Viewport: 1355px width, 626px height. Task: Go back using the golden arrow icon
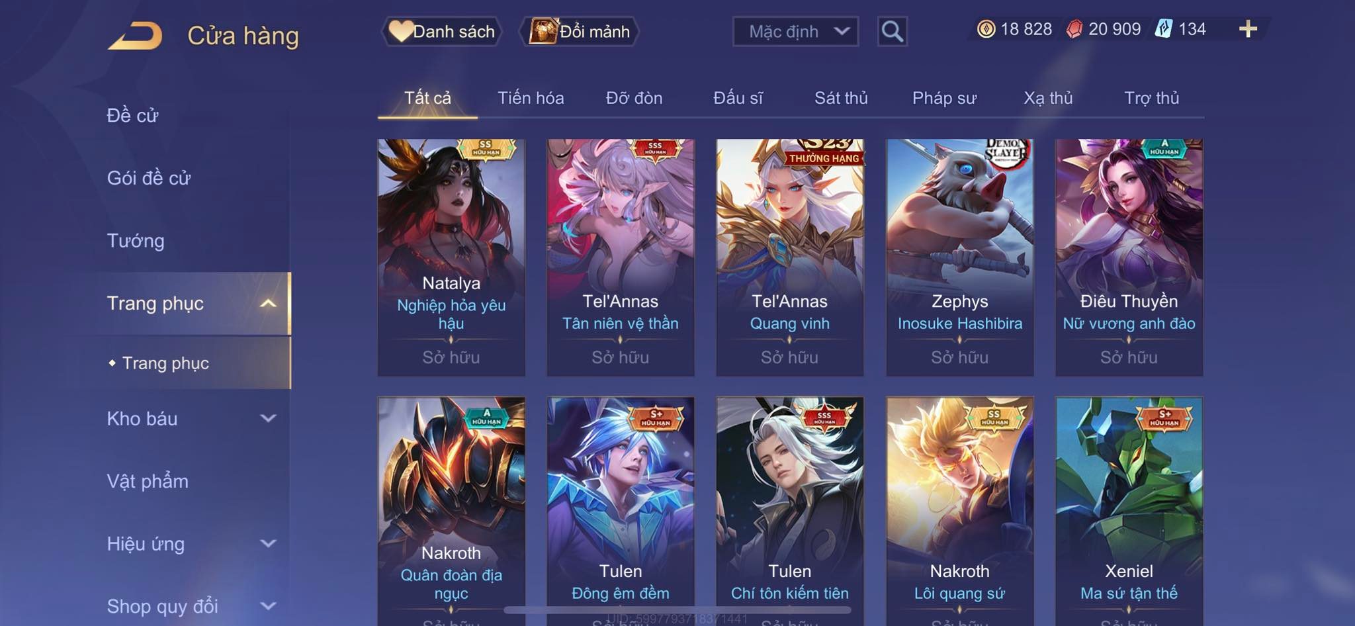[136, 36]
